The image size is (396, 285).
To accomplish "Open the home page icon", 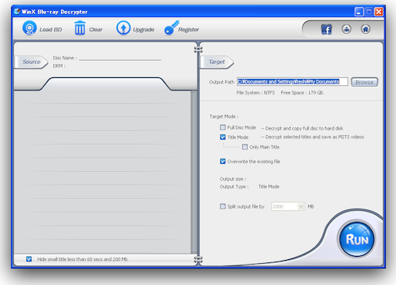I will click(x=366, y=29).
